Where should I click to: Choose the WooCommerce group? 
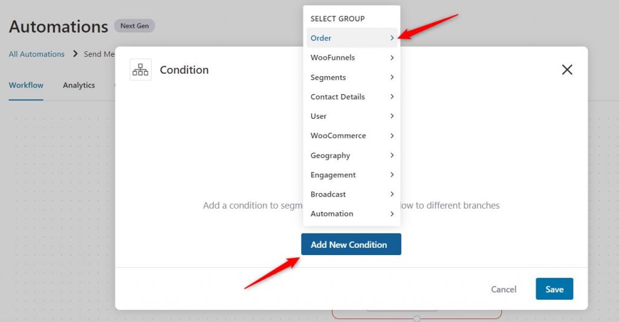pyautogui.click(x=352, y=136)
